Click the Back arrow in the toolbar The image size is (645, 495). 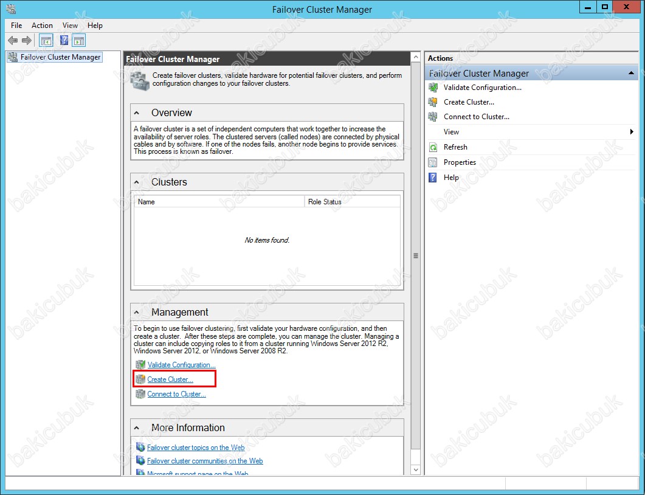13,40
